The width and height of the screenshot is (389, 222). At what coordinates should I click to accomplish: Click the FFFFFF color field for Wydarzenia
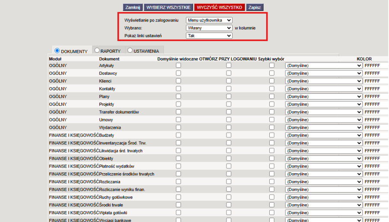click(x=376, y=127)
